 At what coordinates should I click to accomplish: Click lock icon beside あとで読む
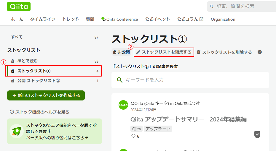point(13,61)
